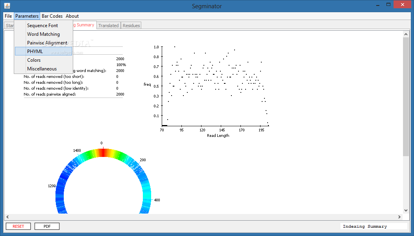Close the open Parameters menu
This screenshot has width=414, height=236.
pos(27,16)
